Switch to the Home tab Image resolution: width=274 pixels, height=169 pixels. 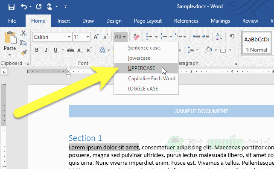(x=38, y=21)
